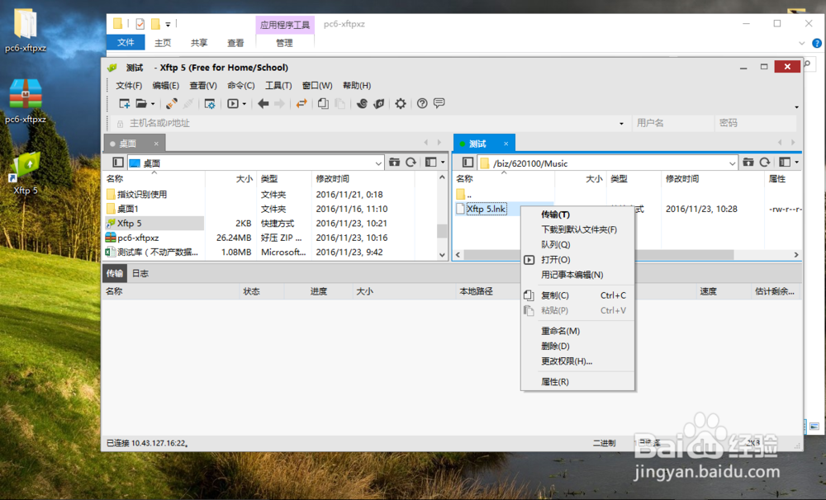The height and width of the screenshot is (500, 826).
Task: Choose 属性(R) in context menu
Action: (577, 381)
